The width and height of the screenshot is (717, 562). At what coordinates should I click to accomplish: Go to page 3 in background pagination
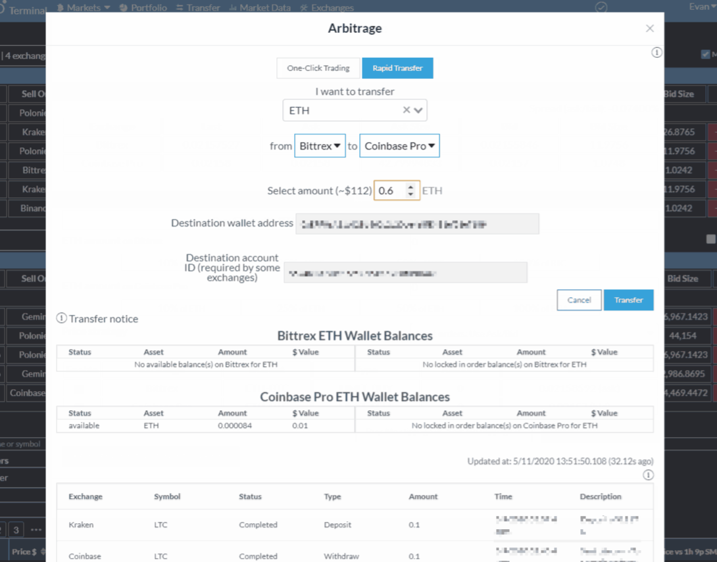16,530
